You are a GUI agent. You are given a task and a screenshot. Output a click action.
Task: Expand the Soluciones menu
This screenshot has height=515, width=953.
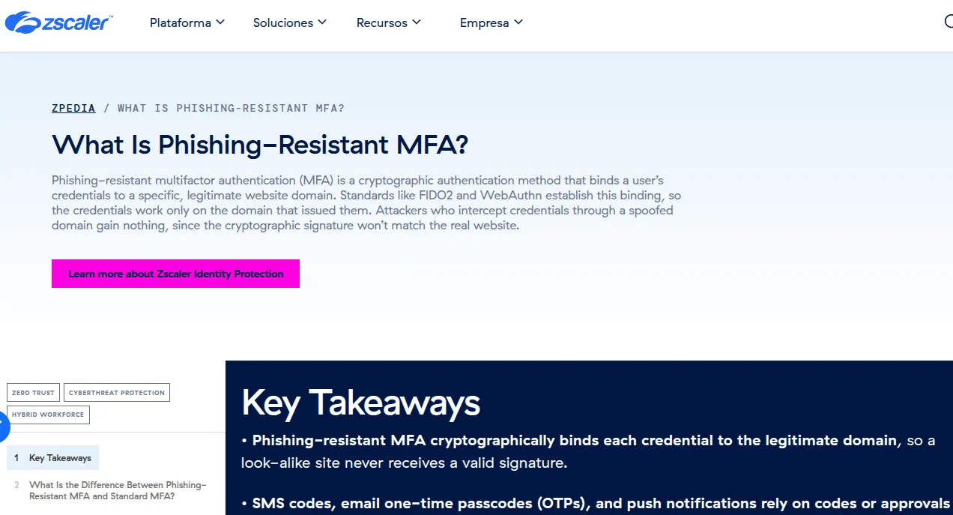coord(290,22)
